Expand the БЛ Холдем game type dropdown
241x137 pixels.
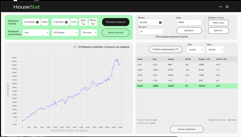(65, 33)
